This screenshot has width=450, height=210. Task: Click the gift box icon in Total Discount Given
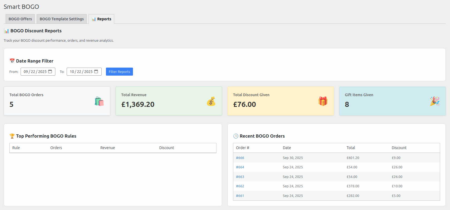(323, 102)
